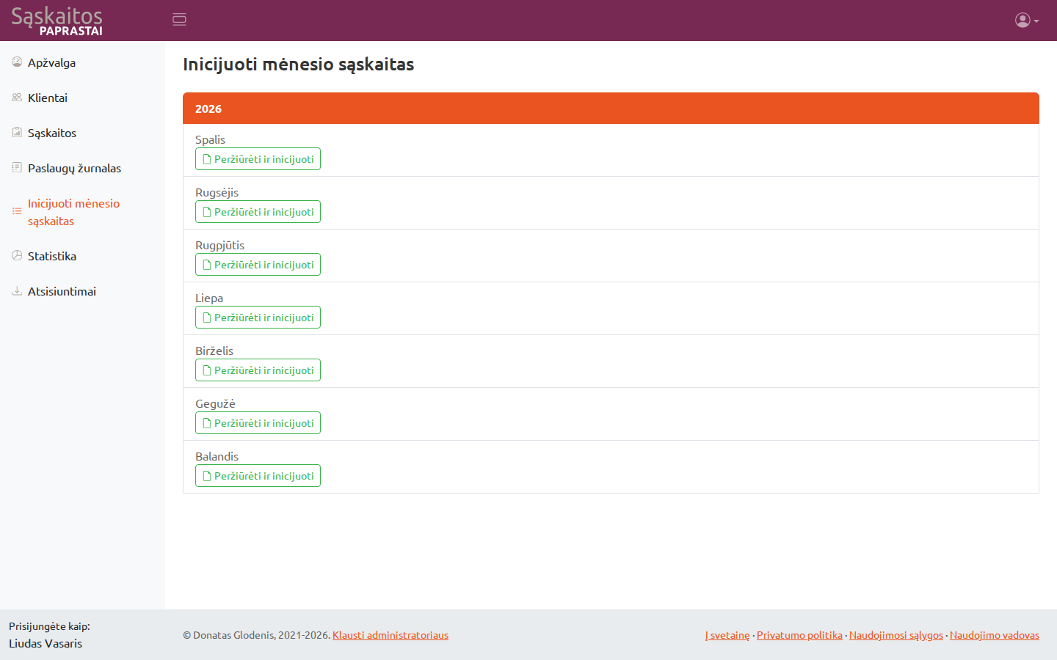The height and width of the screenshot is (660, 1057).
Task: Click Peržiūrėti ir inicijuoti for Gegužė
Action: pos(258,423)
